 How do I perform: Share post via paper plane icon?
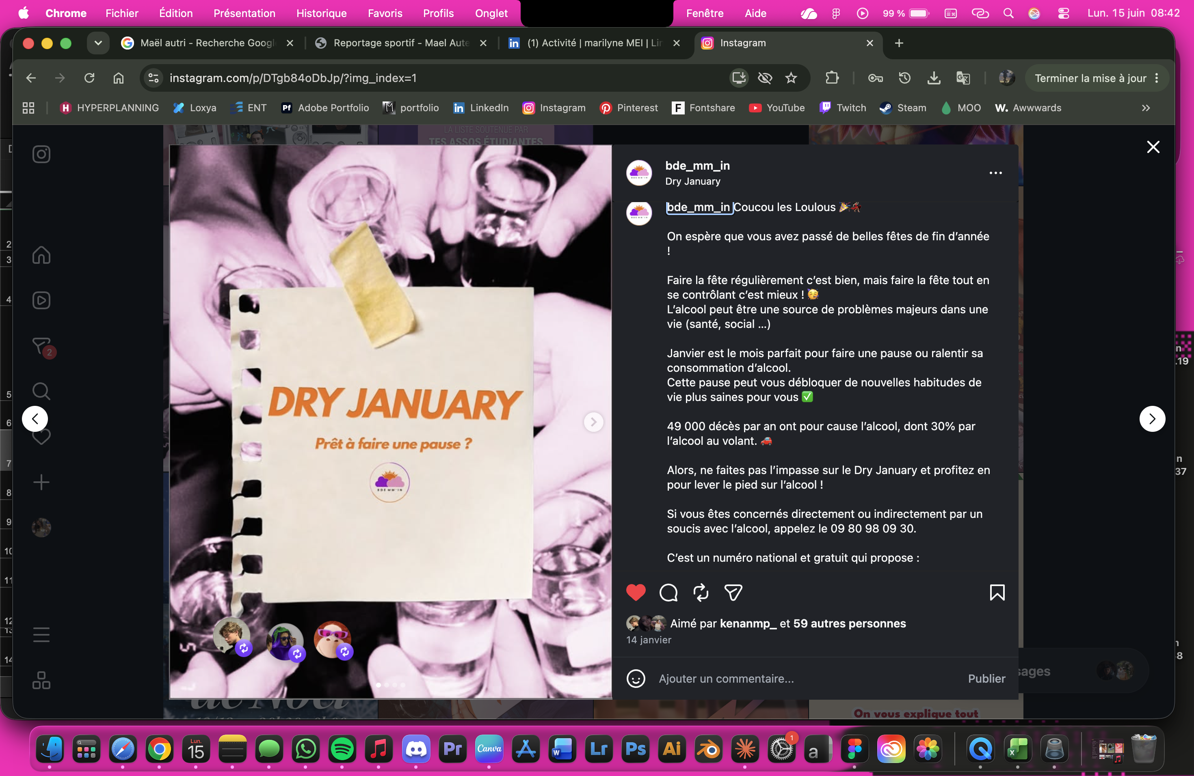733,593
